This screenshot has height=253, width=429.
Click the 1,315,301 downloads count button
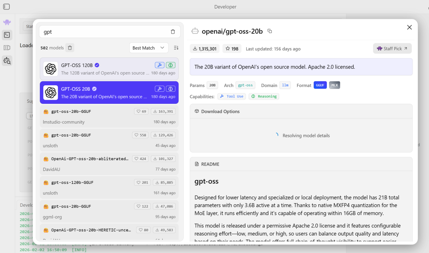[204, 49]
